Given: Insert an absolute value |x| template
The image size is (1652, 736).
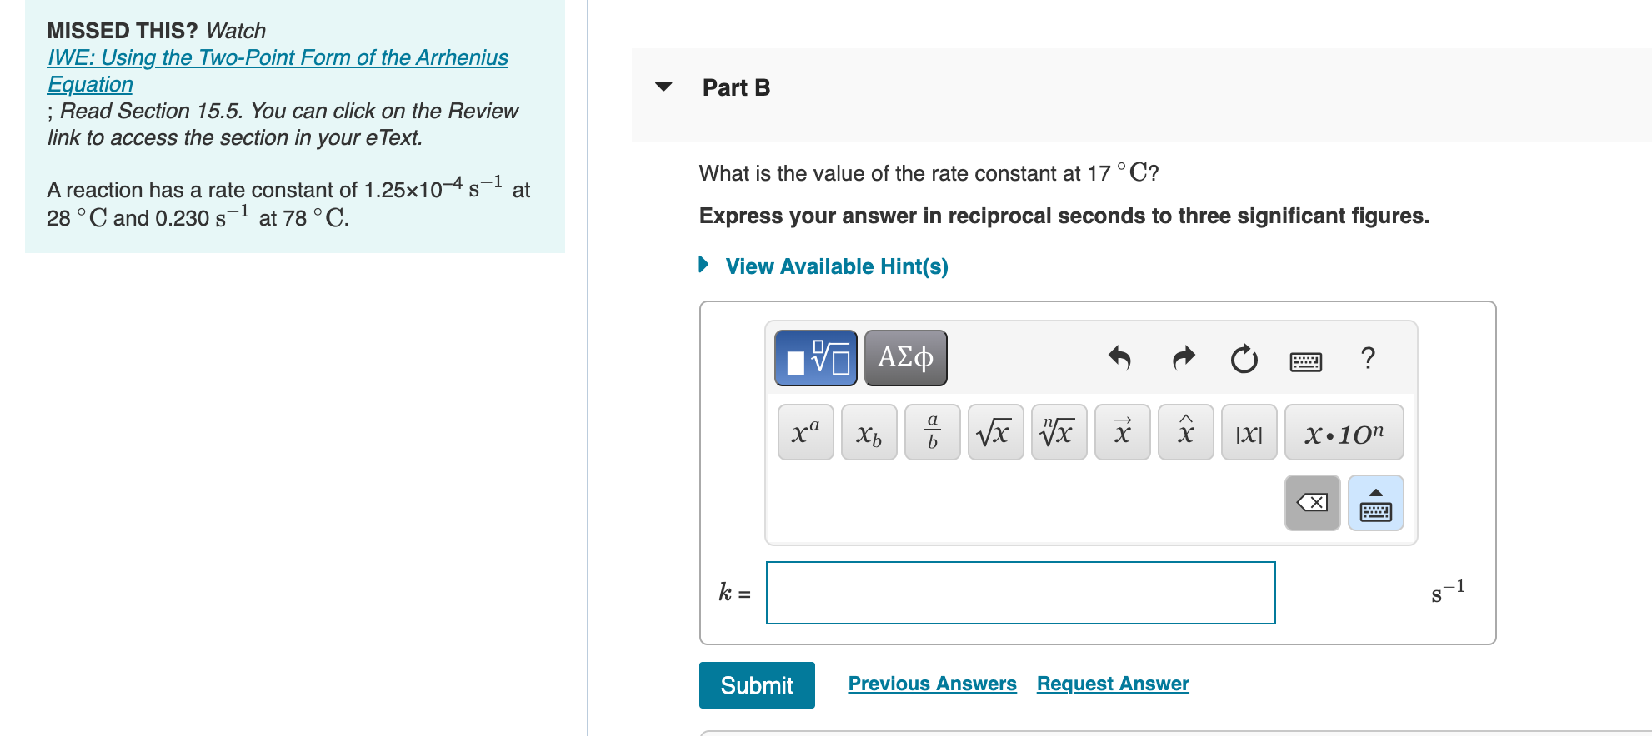Looking at the screenshot, I should click(1248, 432).
